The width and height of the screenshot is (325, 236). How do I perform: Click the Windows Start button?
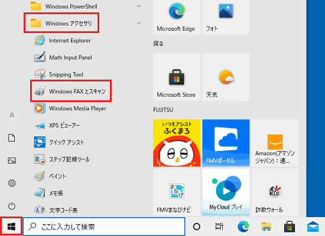[x=11, y=227]
